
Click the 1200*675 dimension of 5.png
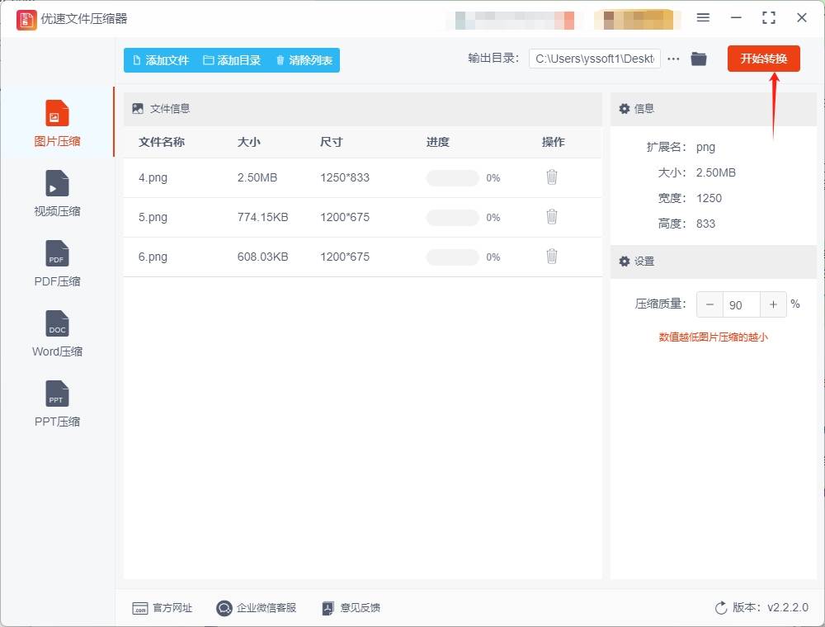pyautogui.click(x=345, y=217)
